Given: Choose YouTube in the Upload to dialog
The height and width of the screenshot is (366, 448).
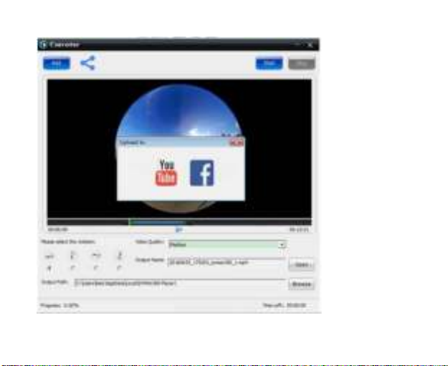Looking at the screenshot, I should click(x=166, y=173).
